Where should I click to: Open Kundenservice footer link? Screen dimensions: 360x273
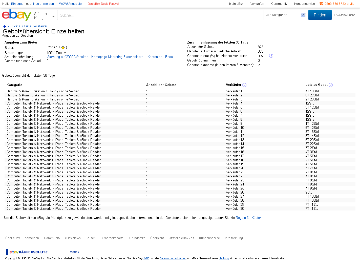point(209,238)
